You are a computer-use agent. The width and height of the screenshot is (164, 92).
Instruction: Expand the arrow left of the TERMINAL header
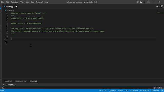(3, 85)
